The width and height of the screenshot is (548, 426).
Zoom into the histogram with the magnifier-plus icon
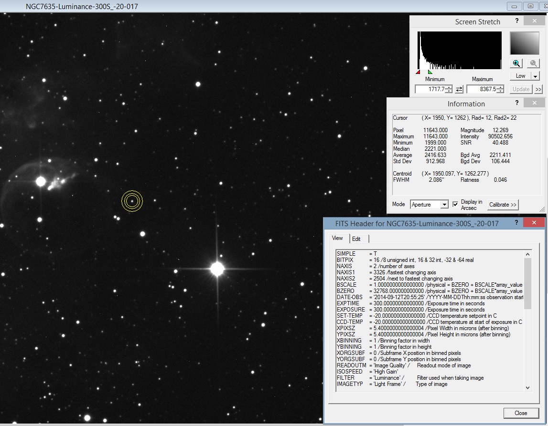click(516, 62)
